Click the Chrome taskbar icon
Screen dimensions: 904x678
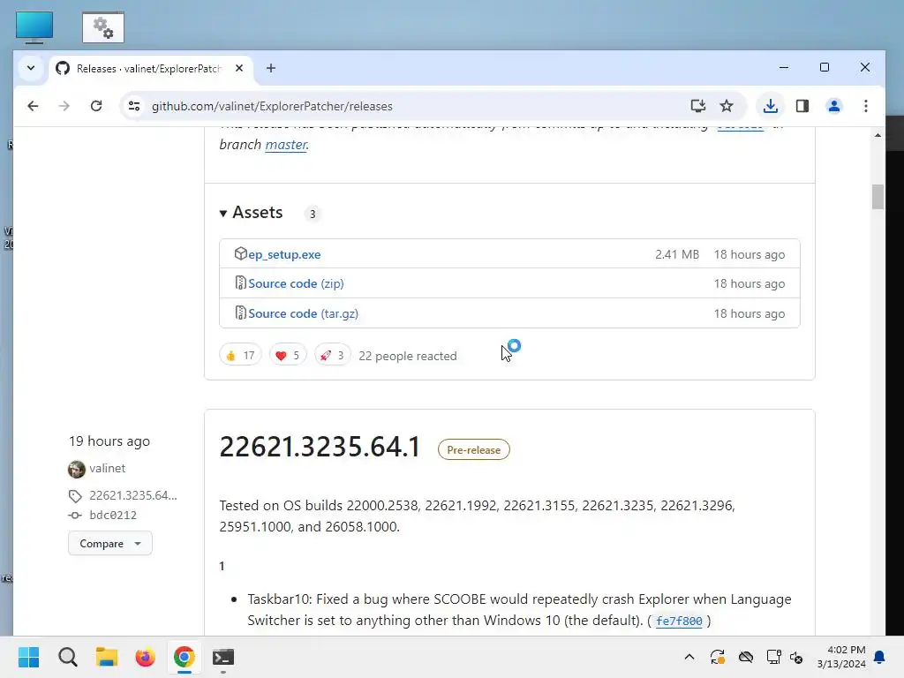(184, 657)
